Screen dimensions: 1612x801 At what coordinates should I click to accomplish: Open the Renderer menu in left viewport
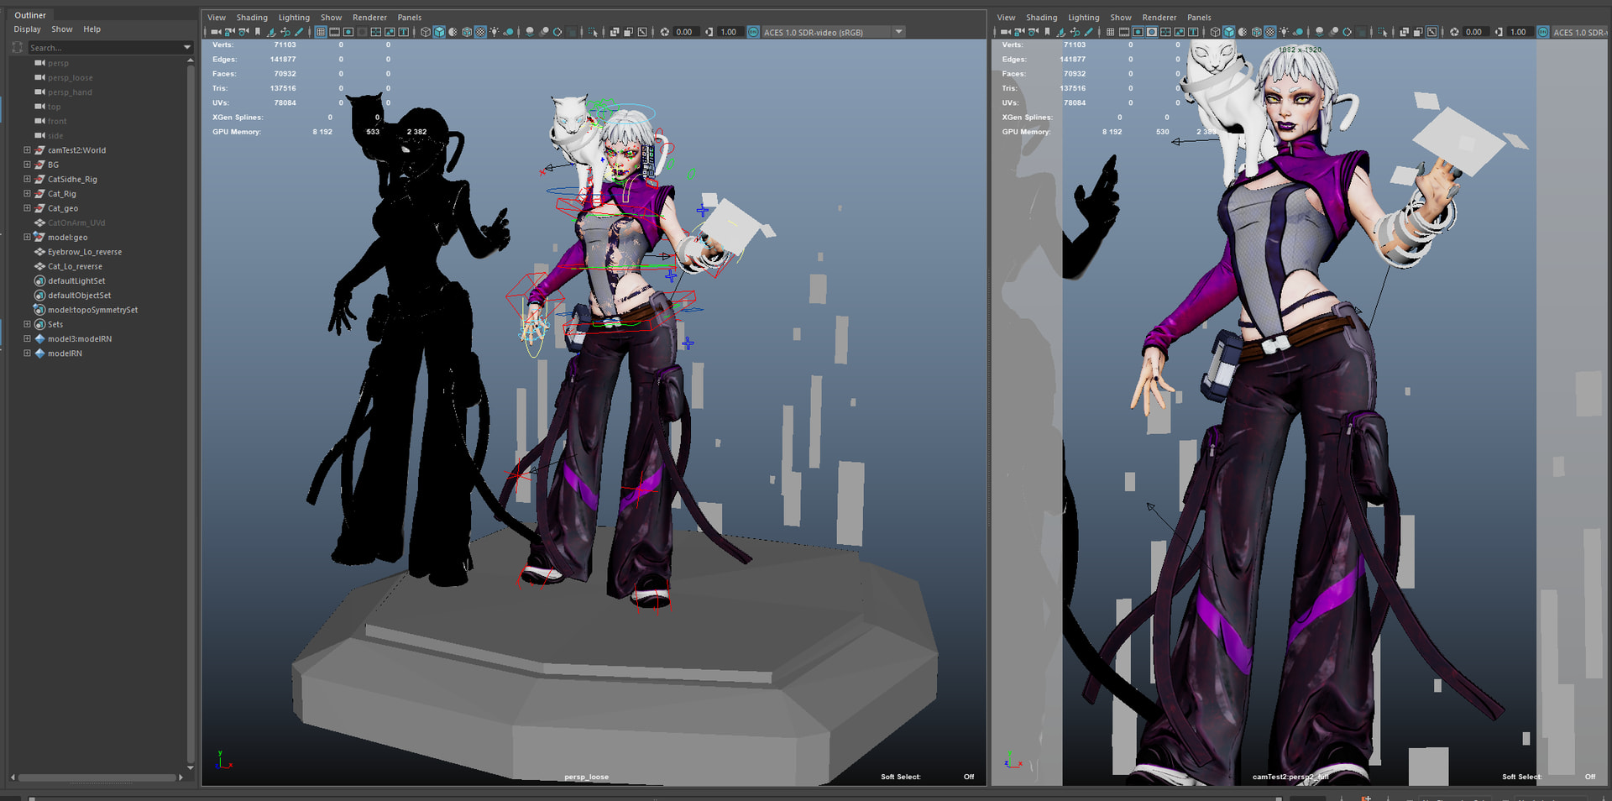click(369, 17)
